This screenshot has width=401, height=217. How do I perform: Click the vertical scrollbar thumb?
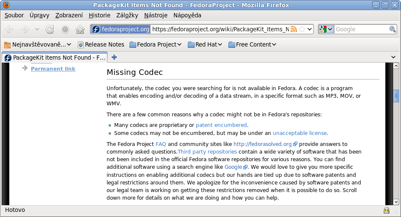[396, 96]
